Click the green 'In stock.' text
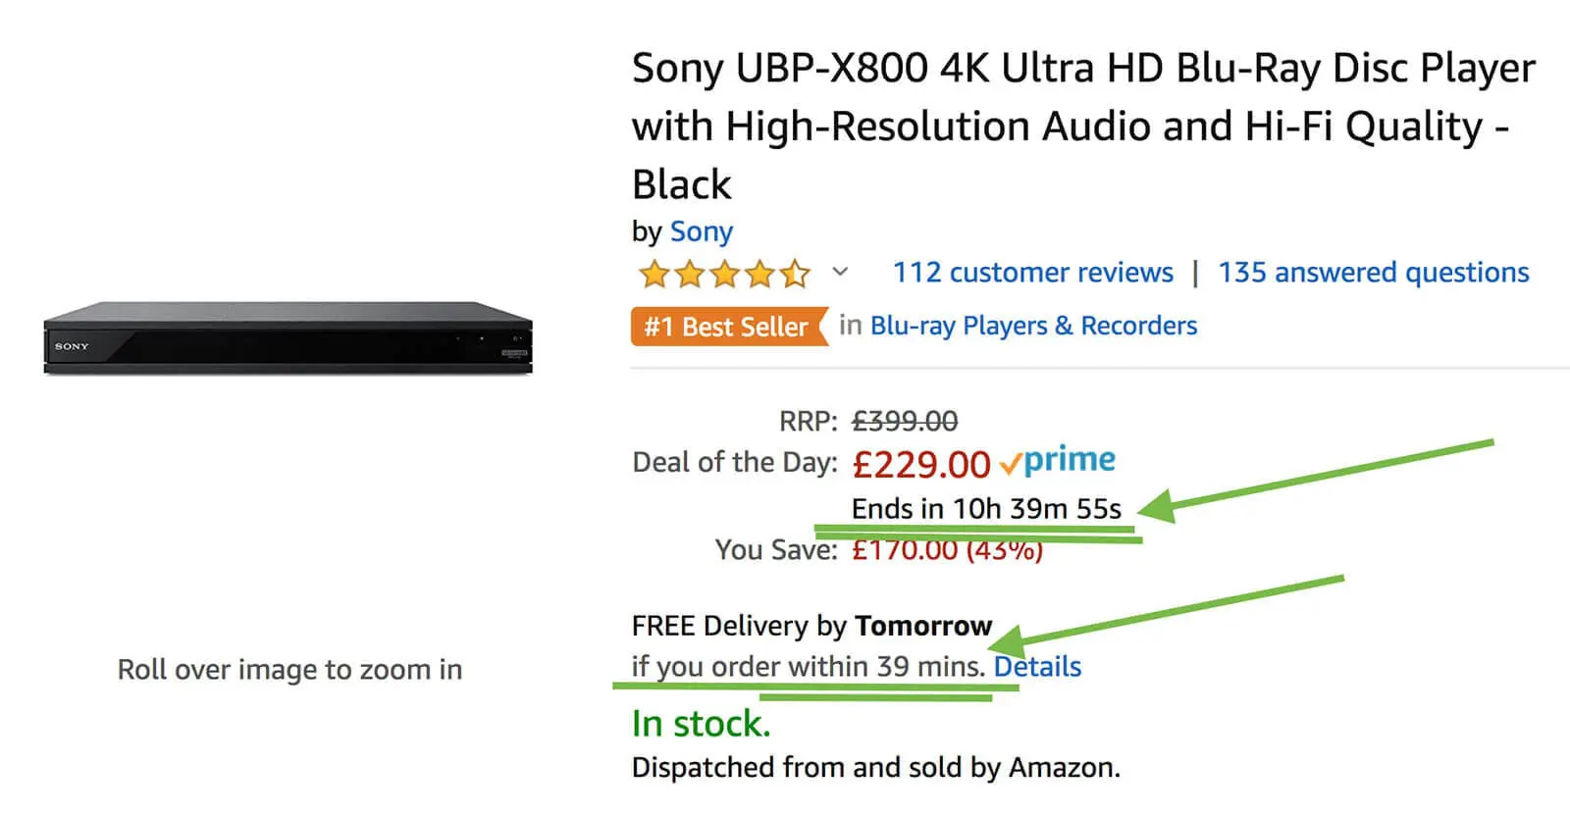The width and height of the screenshot is (1570, 815). tap(701, 724)
